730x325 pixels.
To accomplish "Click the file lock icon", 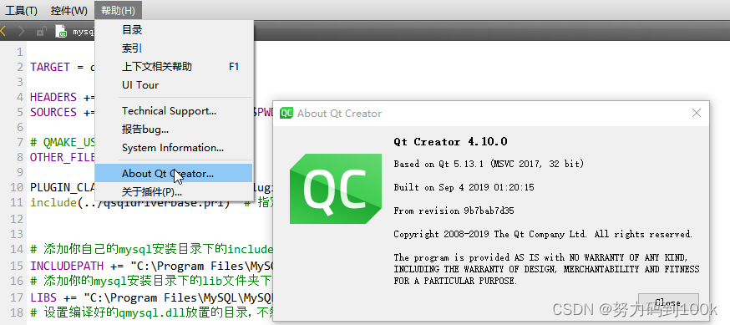I will 42,32.
